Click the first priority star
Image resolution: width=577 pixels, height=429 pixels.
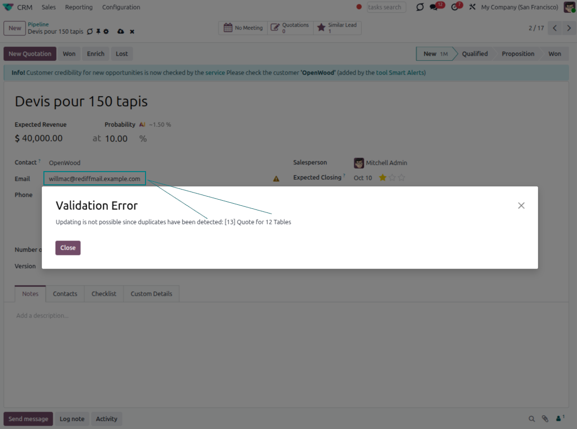point(382,178)
